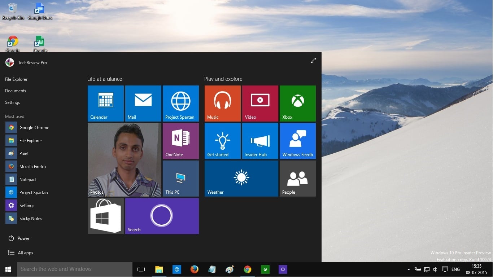Open the Power options

tap(19, 238)
